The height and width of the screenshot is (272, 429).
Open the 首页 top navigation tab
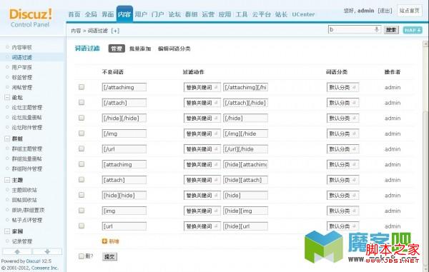[x=74, y=14]
